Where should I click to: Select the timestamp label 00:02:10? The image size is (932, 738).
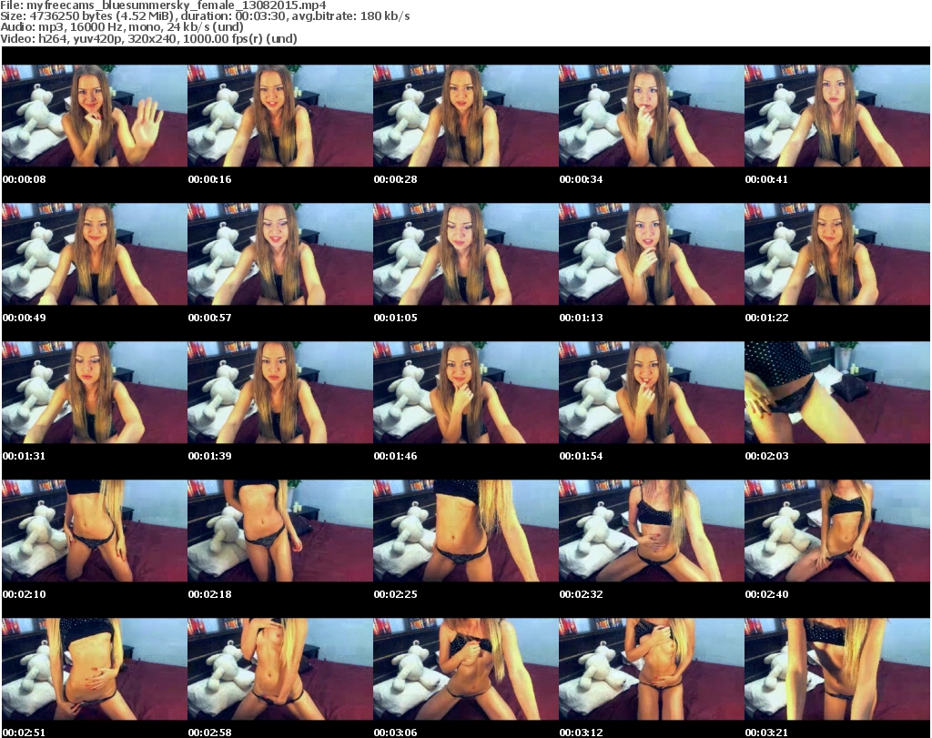tap(25, 594)
